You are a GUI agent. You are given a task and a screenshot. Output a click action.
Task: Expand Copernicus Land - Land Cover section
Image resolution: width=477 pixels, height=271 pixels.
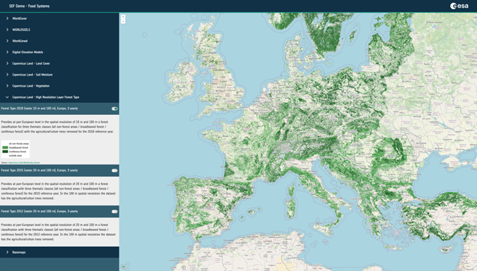click(x=59, y=64)
